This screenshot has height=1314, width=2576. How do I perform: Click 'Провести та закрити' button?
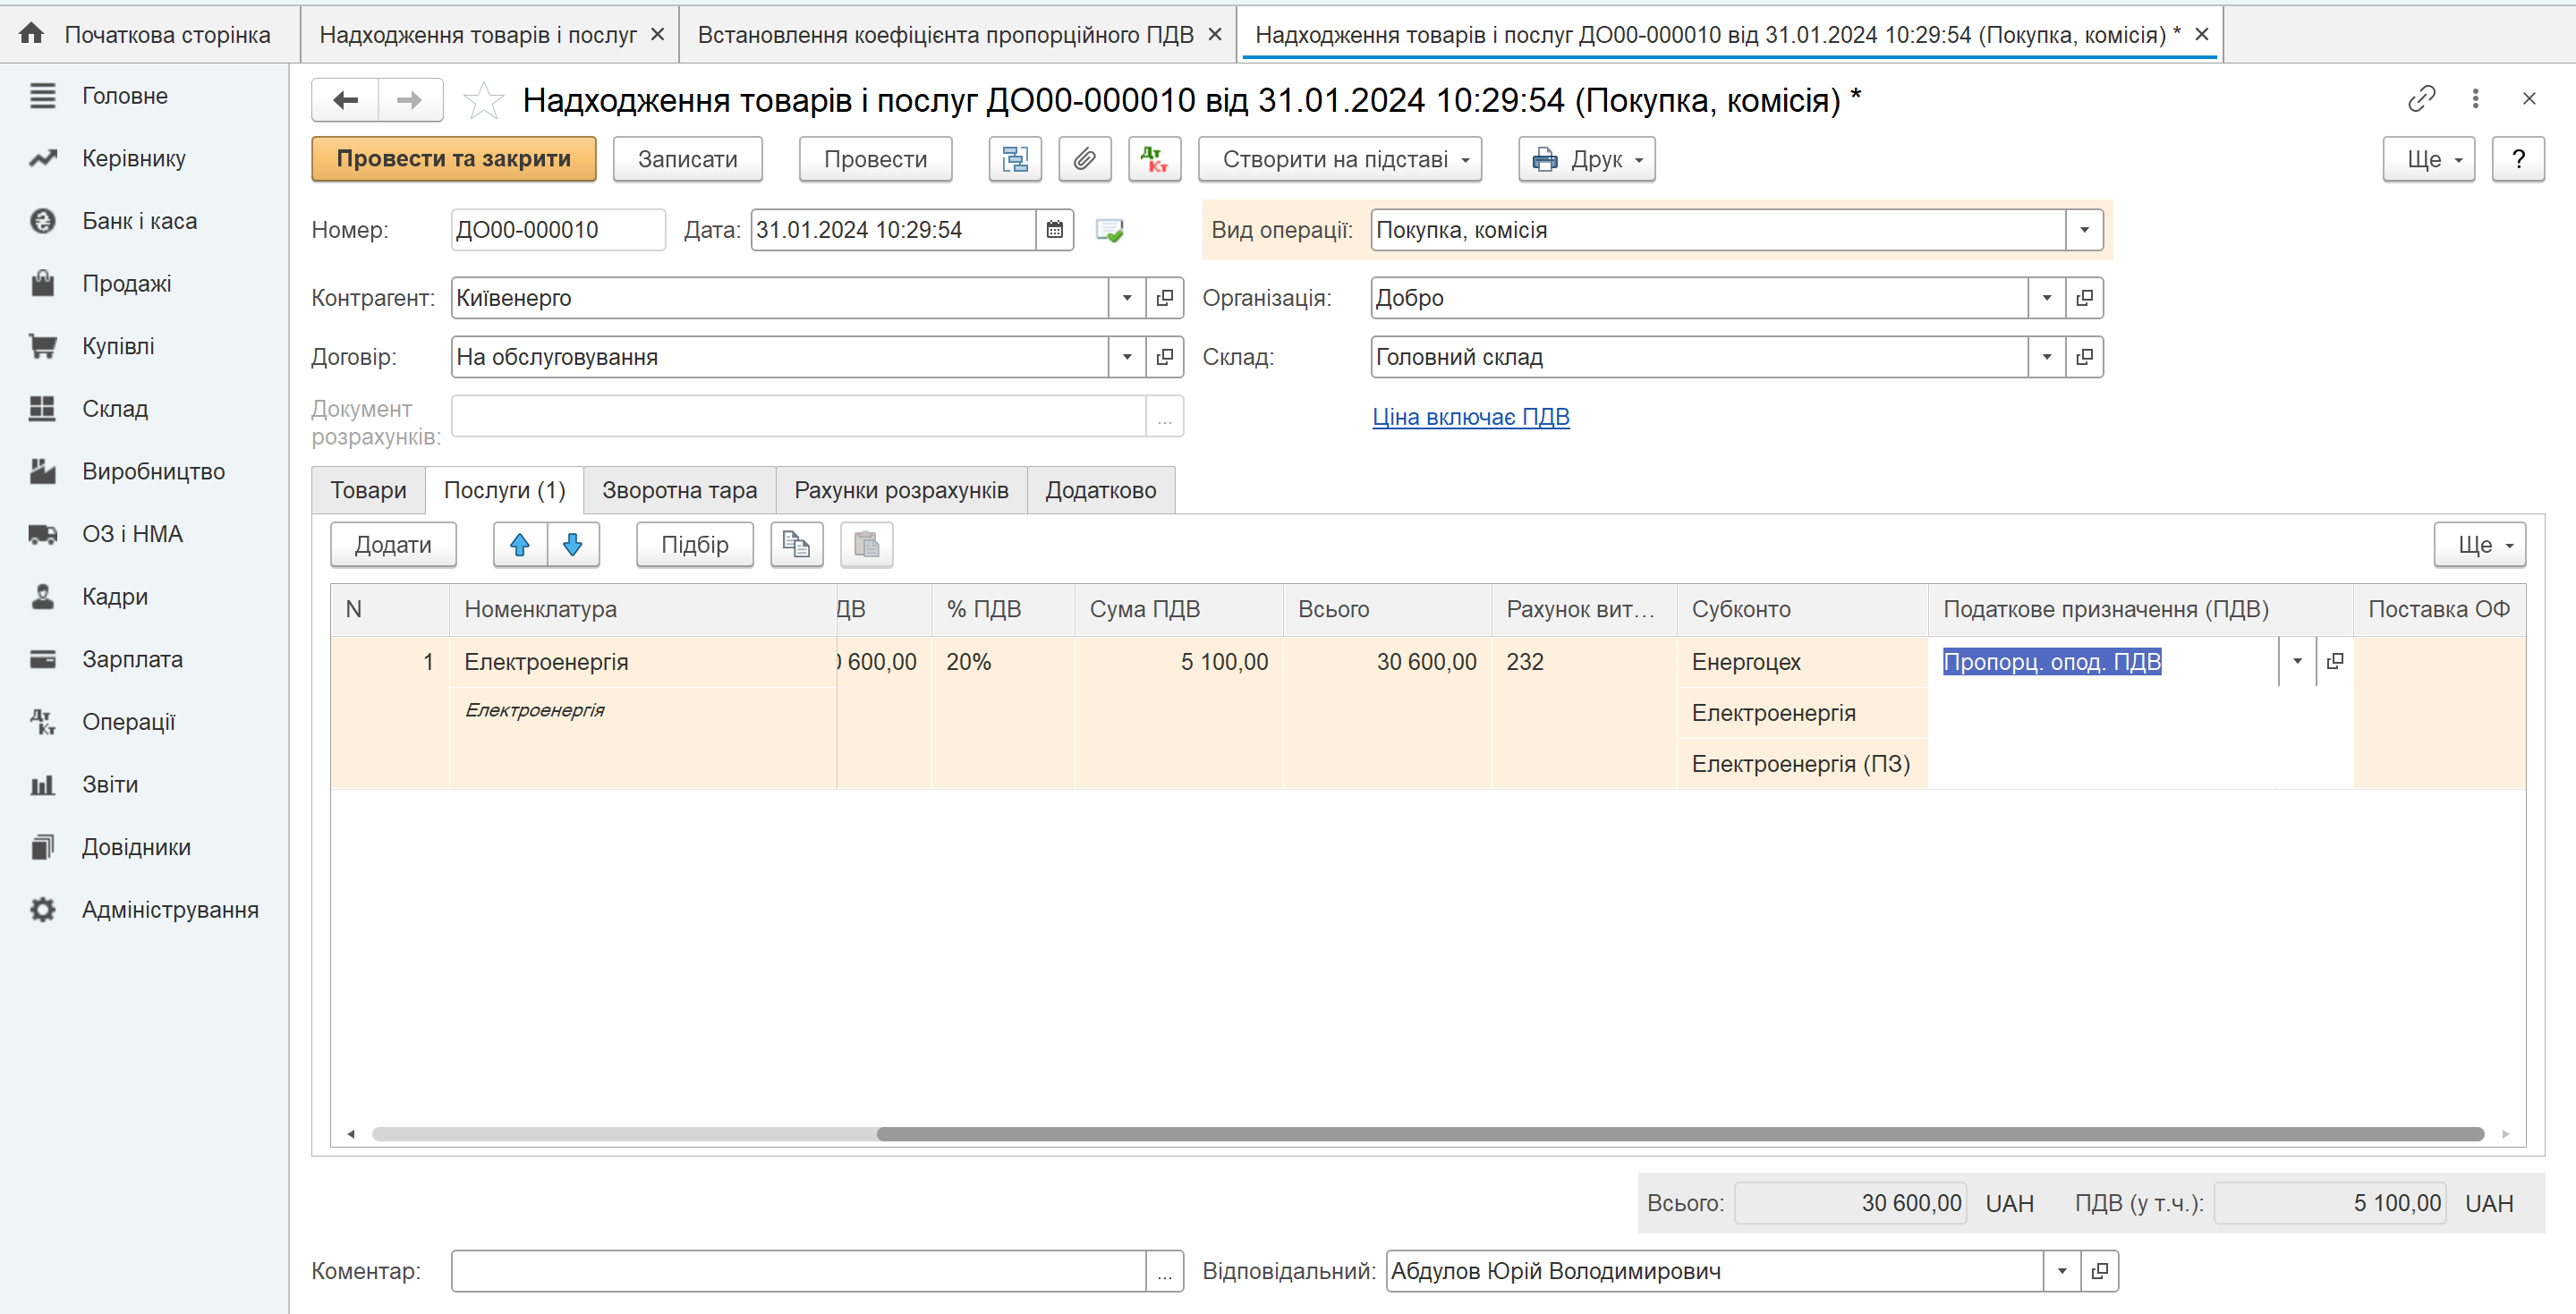point(454,159)
